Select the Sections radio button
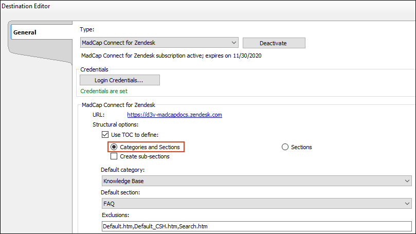Image resolution: width=416 pixels, height=234 pixels. 285,147
